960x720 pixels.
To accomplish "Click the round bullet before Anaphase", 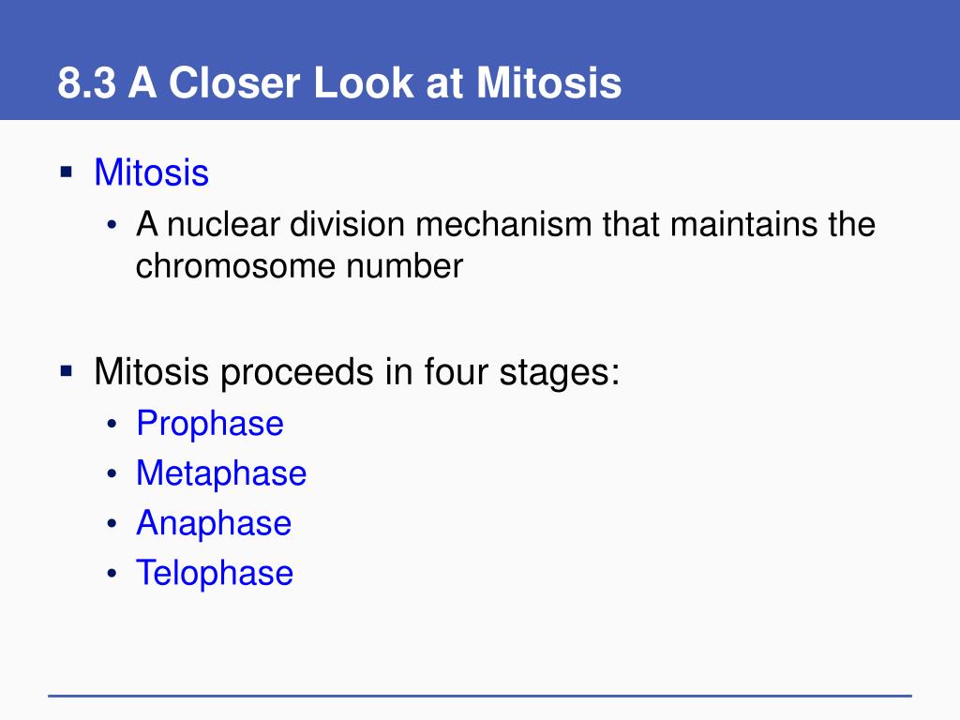I will (112, 523).
